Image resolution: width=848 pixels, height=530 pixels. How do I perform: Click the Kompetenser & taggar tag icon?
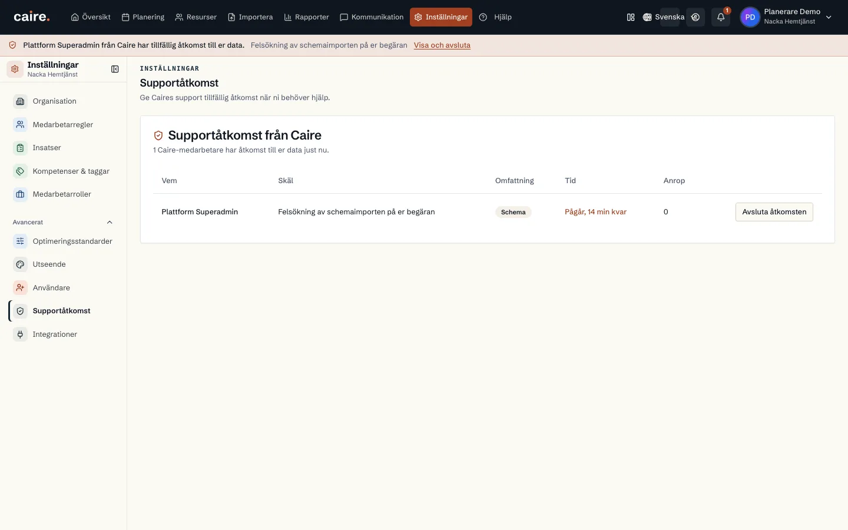click(20, 171)
